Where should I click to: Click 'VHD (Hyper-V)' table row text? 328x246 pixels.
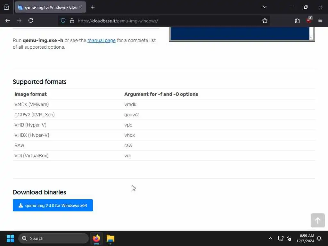pos(30,125)
